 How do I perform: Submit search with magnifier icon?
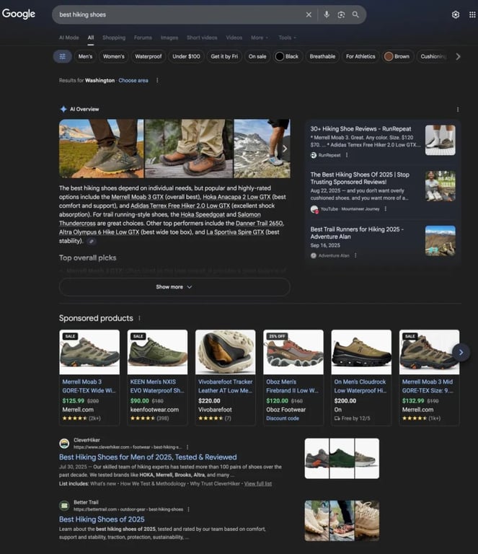[x=355, y=14]
